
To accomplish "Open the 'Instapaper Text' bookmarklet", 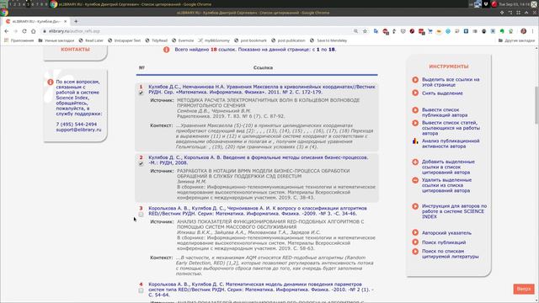I will click(124, 40).
